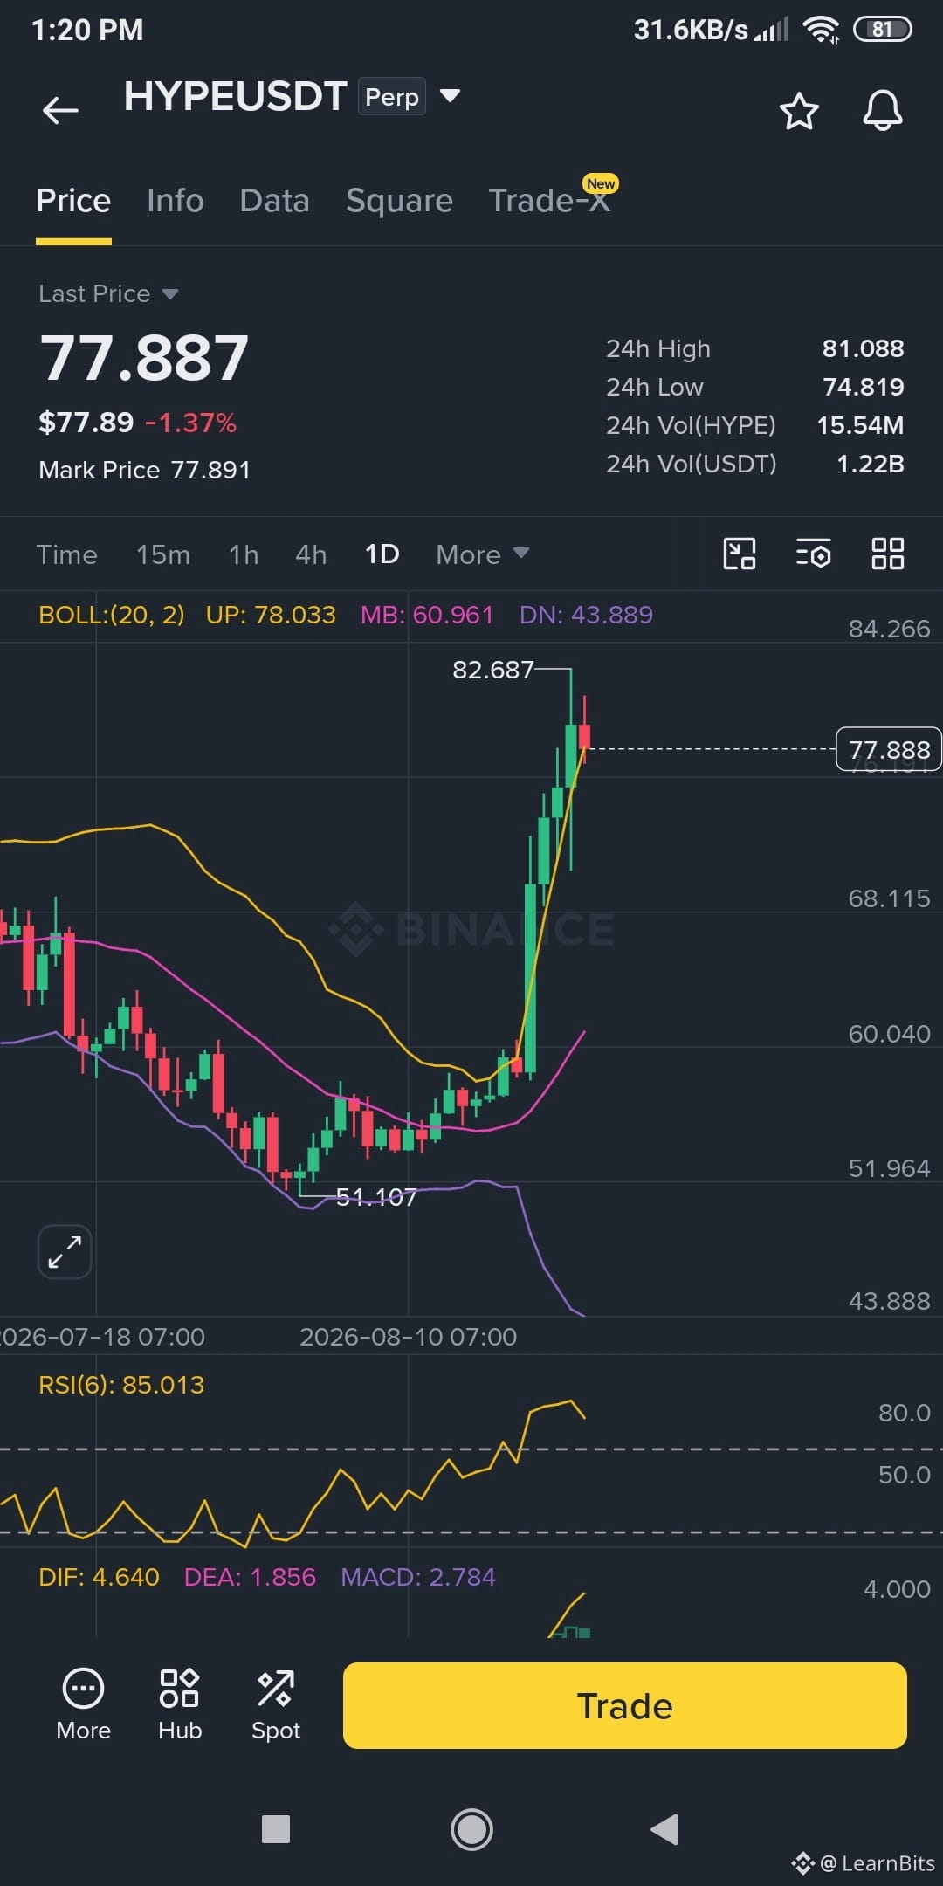Tap the UP: 78.033 band value

click(271, 615)
